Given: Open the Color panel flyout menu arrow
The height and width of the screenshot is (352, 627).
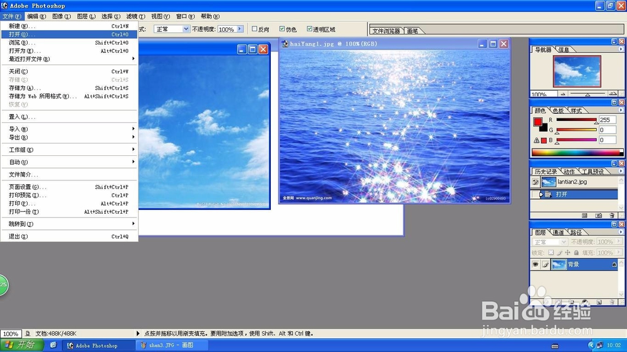Looking at the screenshot, I should click(621, 110).
